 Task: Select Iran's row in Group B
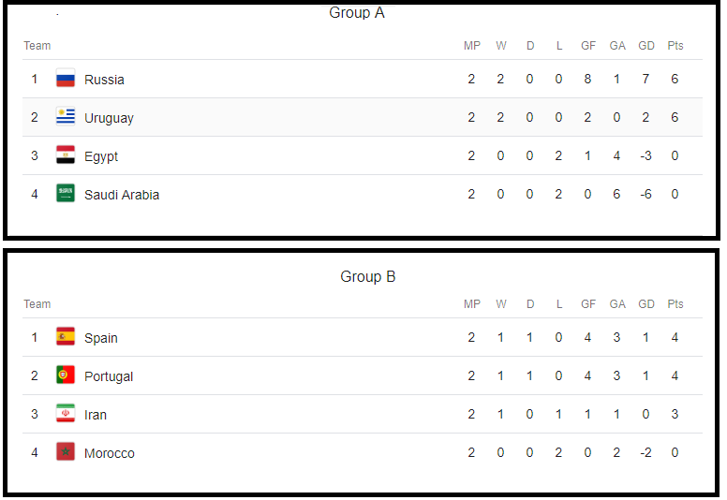point(363,414)
